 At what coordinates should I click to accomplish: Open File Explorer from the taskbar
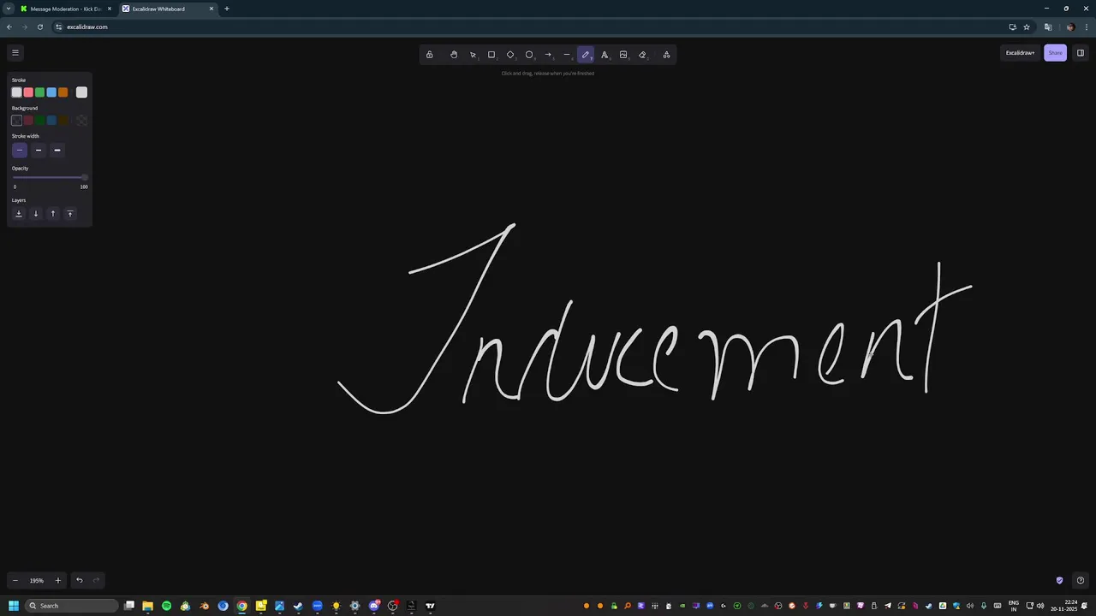147,606
